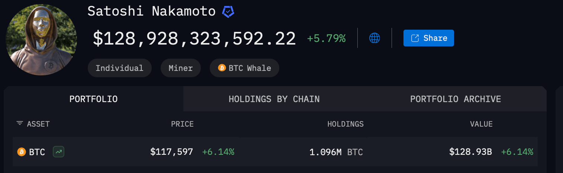Sort by the VALUE column header
The image size is (563, 173).
(x=481, y=124)
